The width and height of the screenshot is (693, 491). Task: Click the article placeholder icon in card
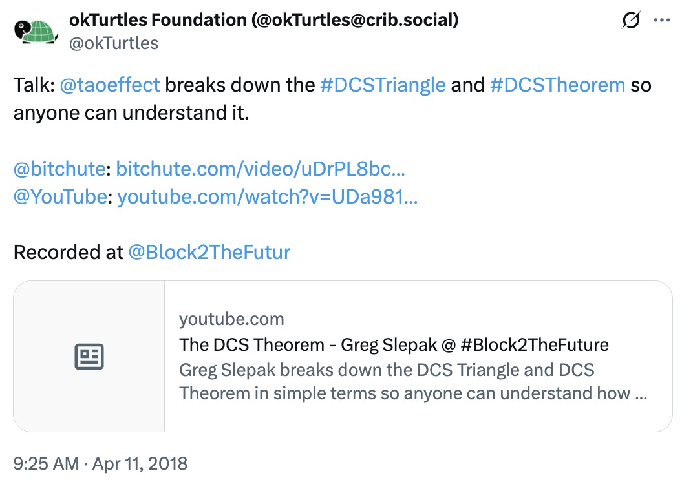(89, 356)
